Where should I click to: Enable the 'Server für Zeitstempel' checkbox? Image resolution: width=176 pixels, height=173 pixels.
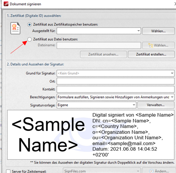(x=8, y=171)
